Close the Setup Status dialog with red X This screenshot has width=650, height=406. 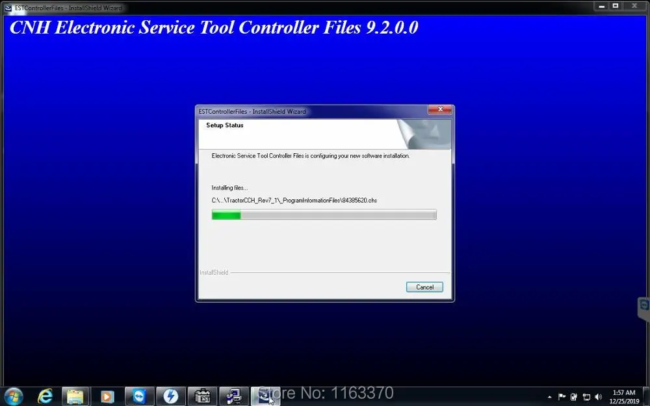pos(440,109)
